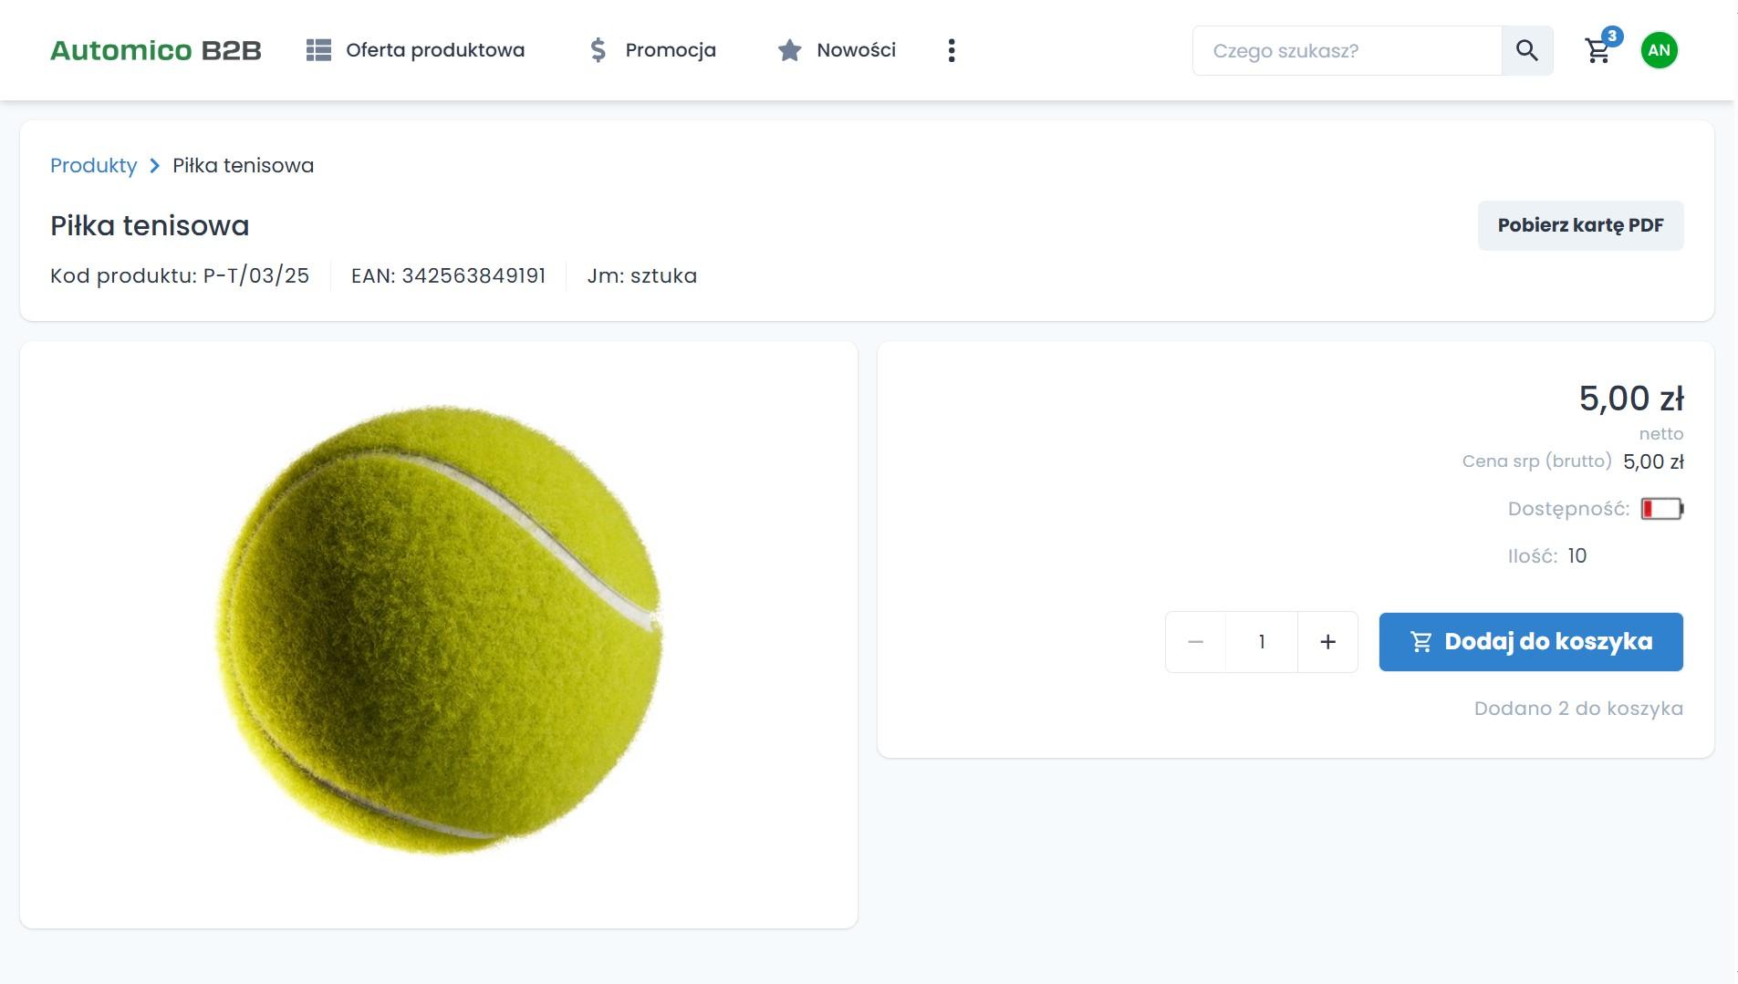Add the product with 'Dodaj do koszyka'

(x=1530, y=642)
